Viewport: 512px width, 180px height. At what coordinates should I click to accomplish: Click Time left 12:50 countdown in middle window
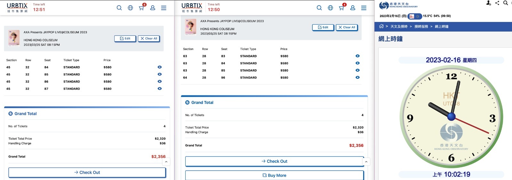214,7
